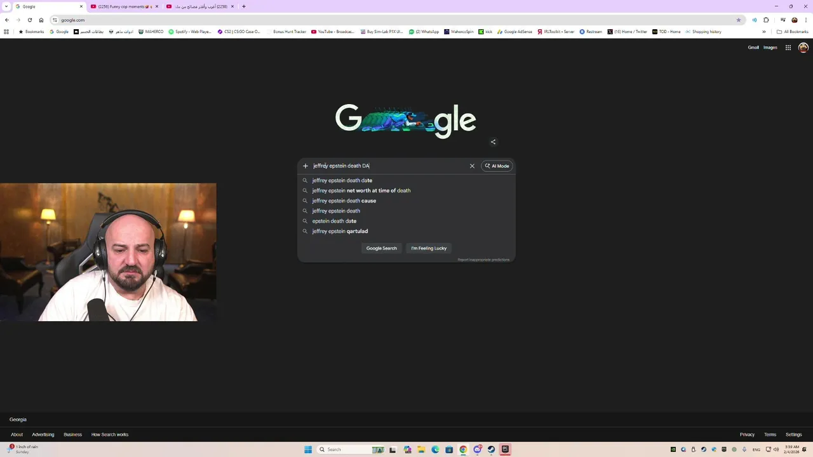Open the Business footer link
The width and height of the screenshot is (813, 457).
click(x=72, y=435)
